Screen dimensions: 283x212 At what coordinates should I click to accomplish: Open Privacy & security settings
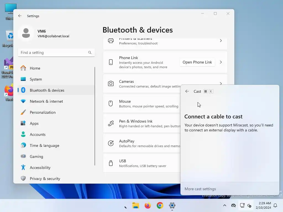(x=56, y=179)
